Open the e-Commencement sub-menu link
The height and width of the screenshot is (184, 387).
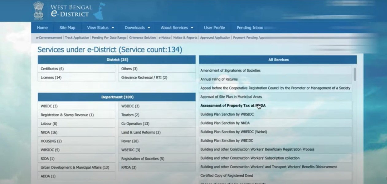coord(49,38)
